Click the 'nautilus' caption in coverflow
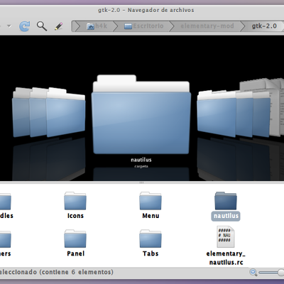Screen dimensions: 284x284 (x=141, y=160)
